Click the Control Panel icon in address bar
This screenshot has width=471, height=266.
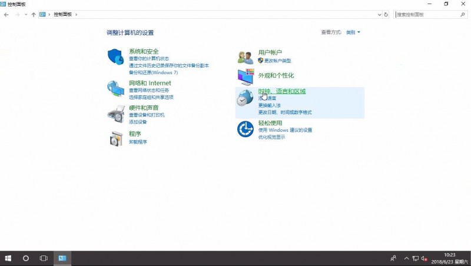click(x=42, y=14)
